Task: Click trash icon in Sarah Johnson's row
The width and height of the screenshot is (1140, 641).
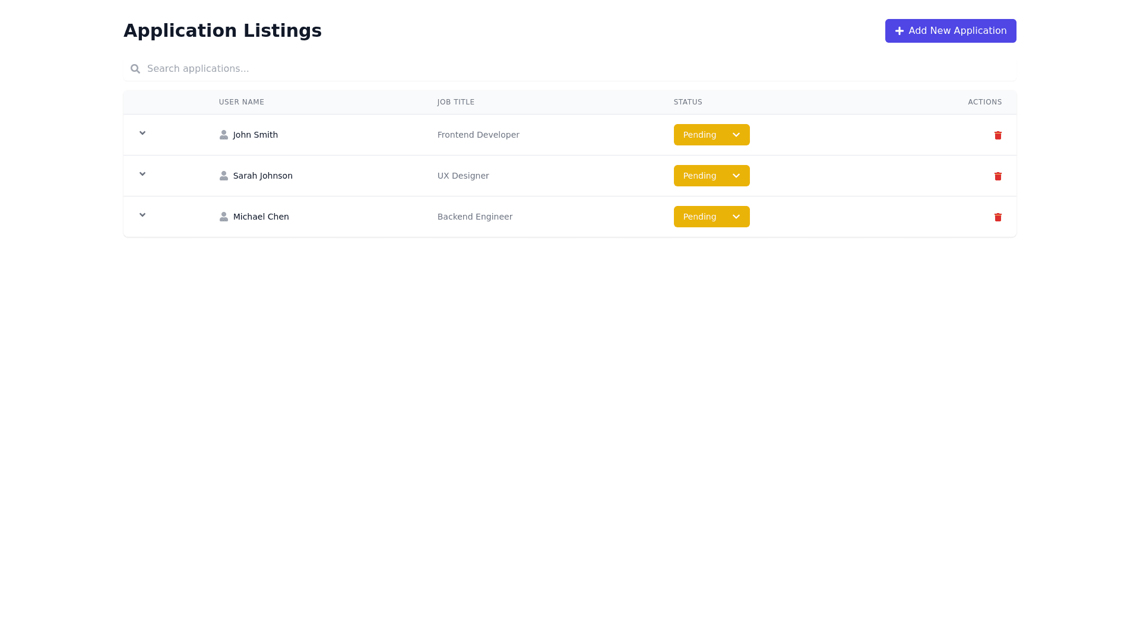Action: coord(997,176)
